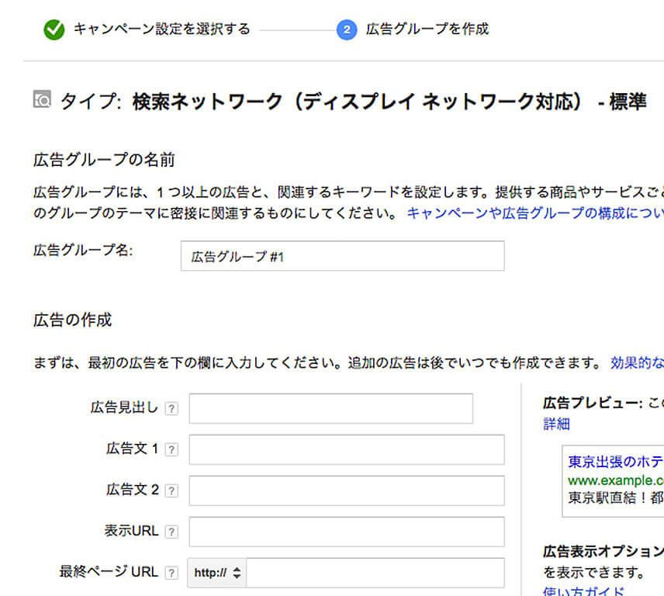Click the 東京出張のホテル preview ad headline

616,461
